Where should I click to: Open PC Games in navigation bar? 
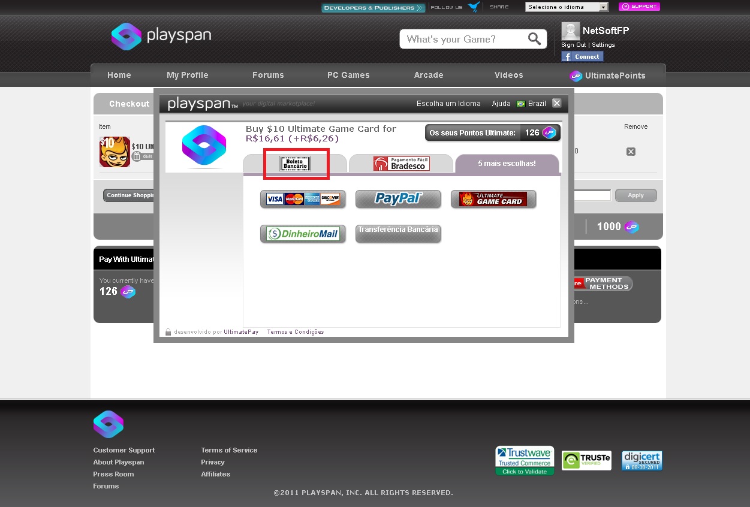pos(348,75)
